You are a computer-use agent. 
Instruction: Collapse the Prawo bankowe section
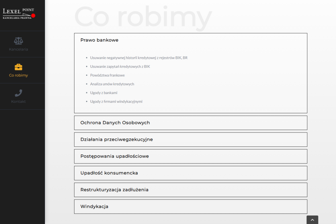pos(100,40)
